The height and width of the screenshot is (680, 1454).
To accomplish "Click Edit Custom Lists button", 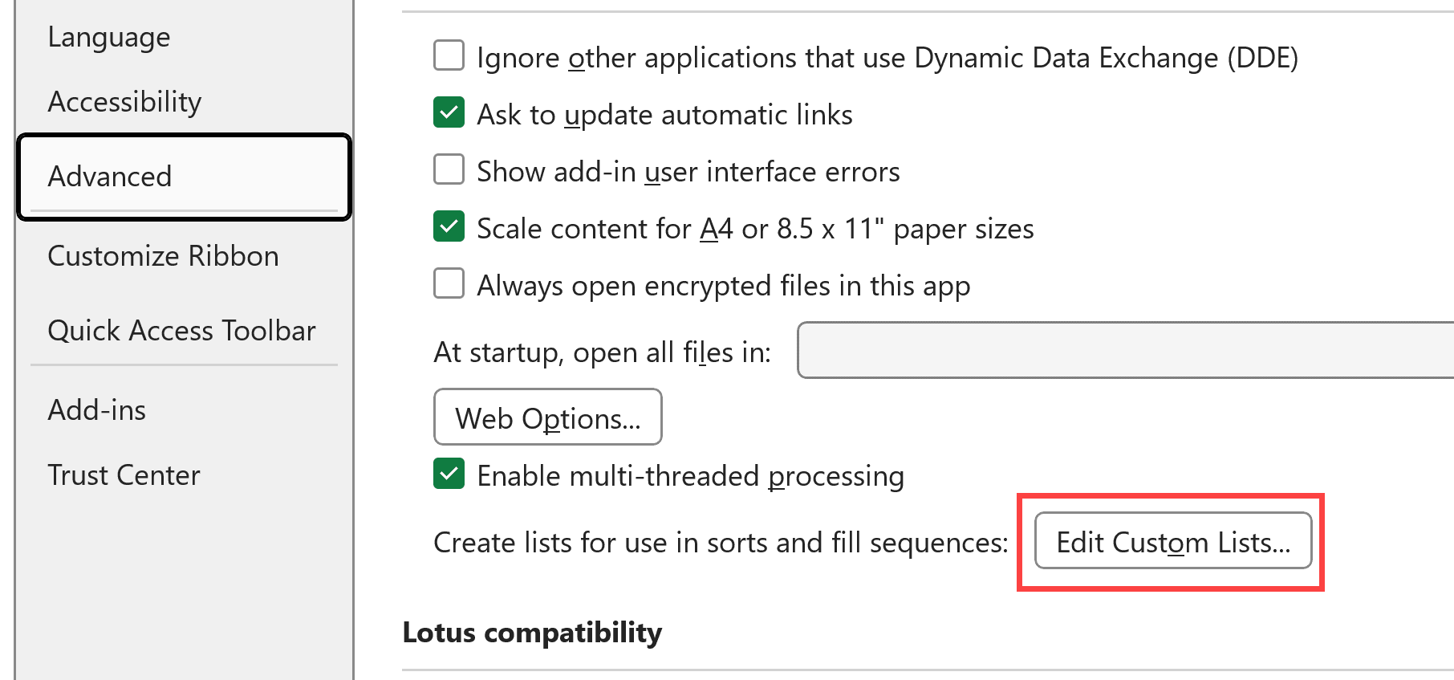I will (x=1173, y=542).
